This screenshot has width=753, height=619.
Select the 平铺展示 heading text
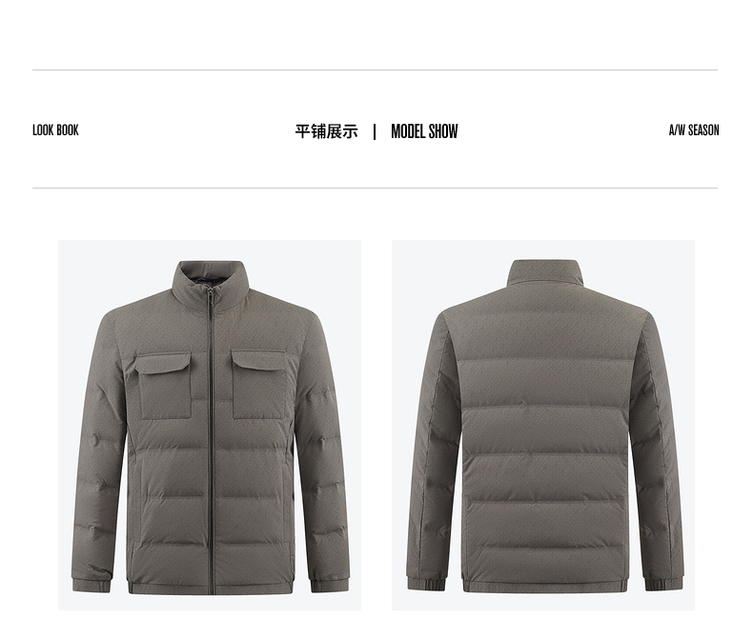[326, 131]
